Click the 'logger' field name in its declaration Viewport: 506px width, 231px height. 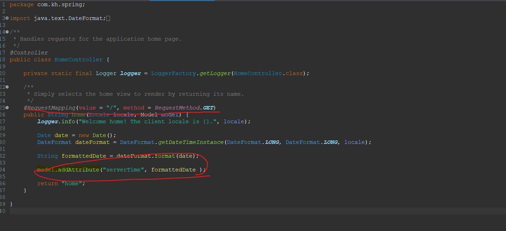pyautogui.click(x=130, y=73)
